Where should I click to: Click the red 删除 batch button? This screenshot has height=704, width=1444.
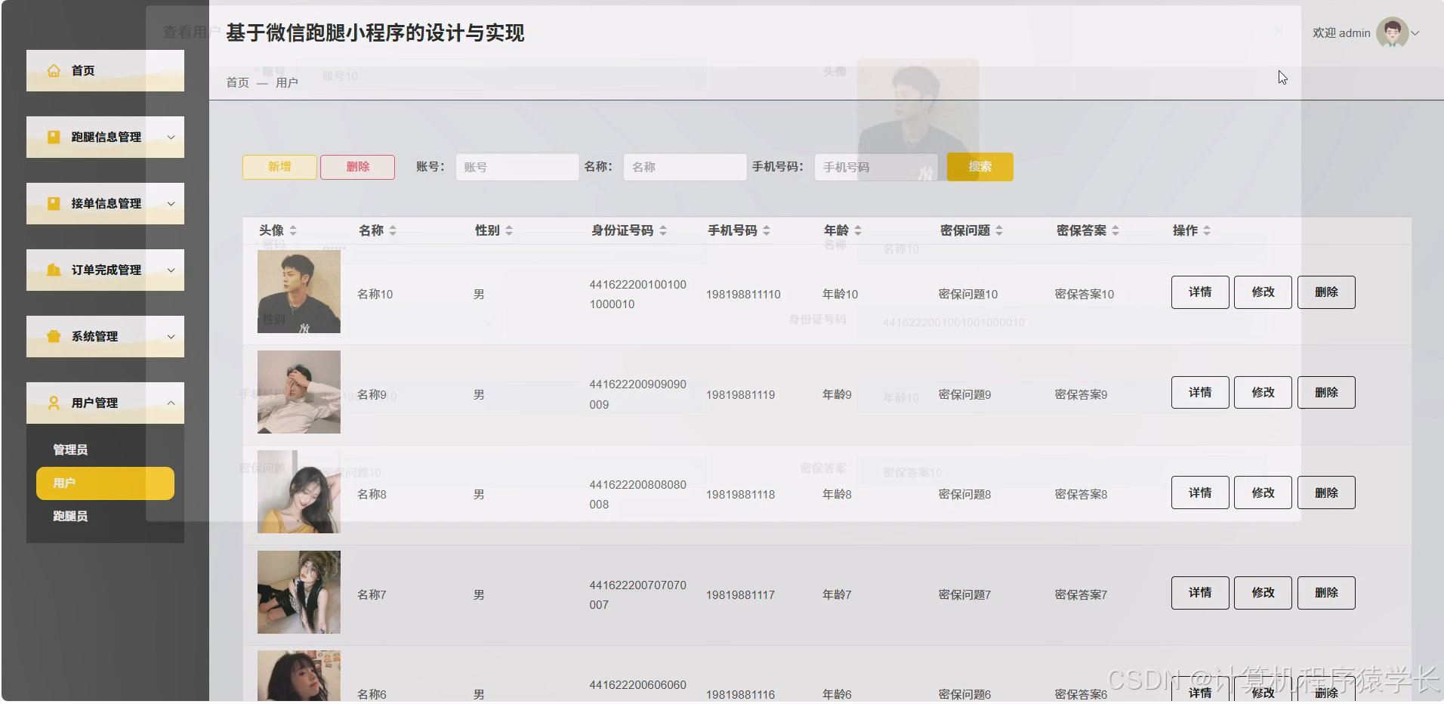(x=357, y=167)
